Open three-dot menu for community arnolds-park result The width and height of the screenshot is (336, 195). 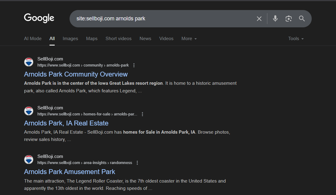134,65
